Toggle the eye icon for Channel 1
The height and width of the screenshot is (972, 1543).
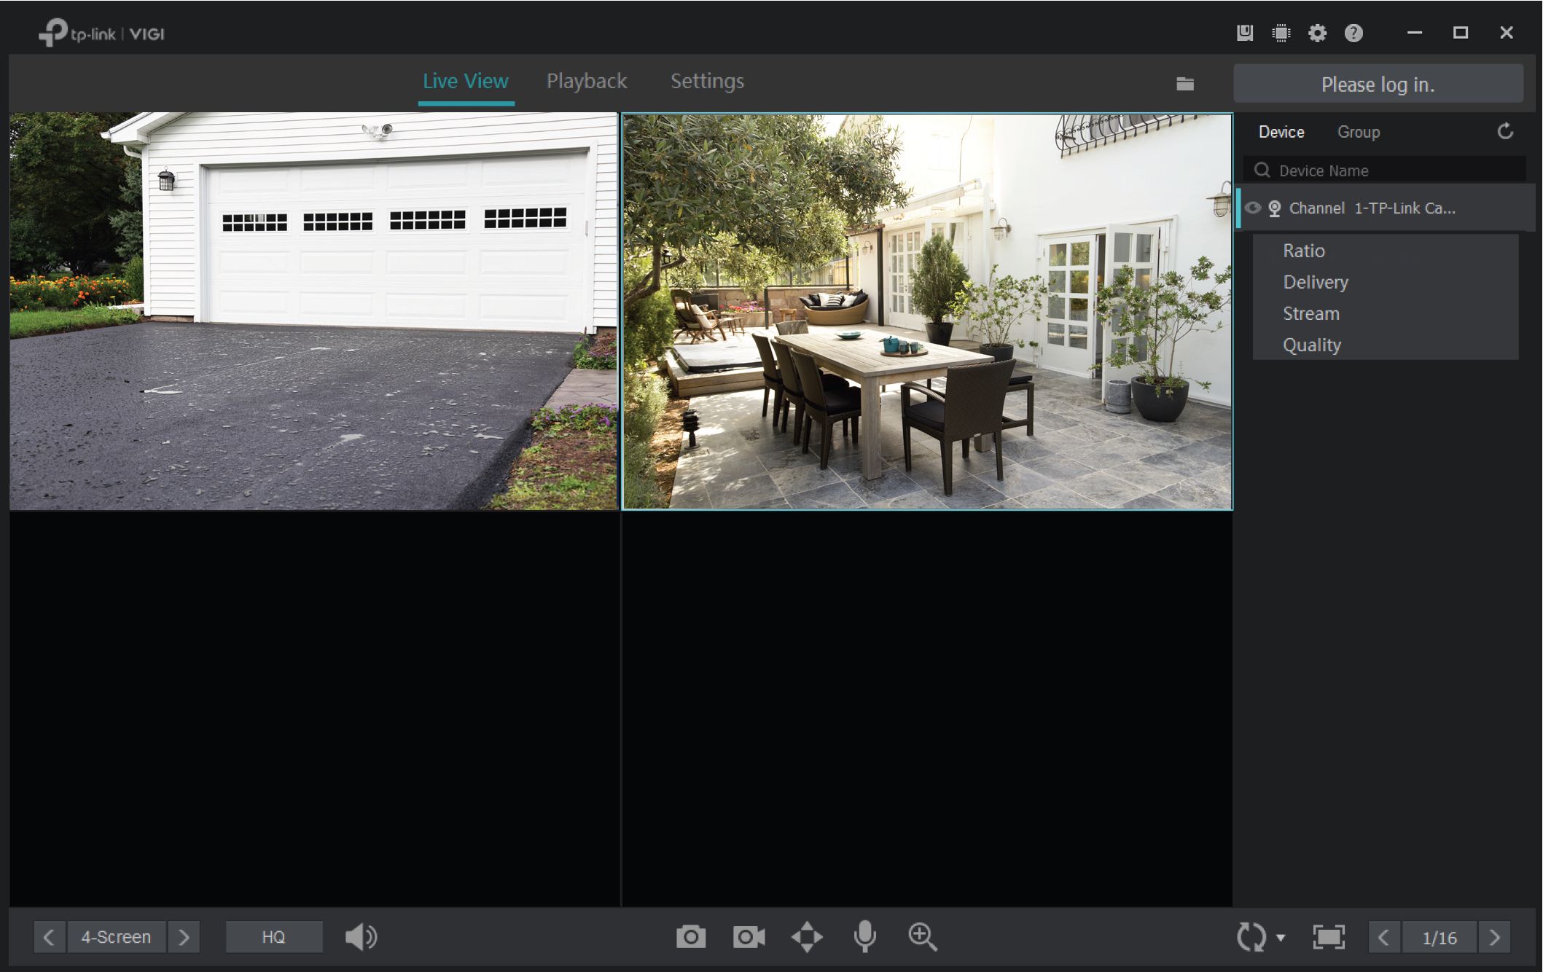pos(1253,208)
